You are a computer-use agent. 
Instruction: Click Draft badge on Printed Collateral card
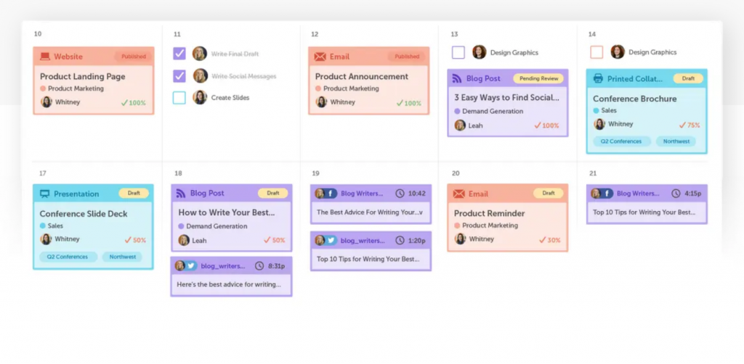(688, 78)
